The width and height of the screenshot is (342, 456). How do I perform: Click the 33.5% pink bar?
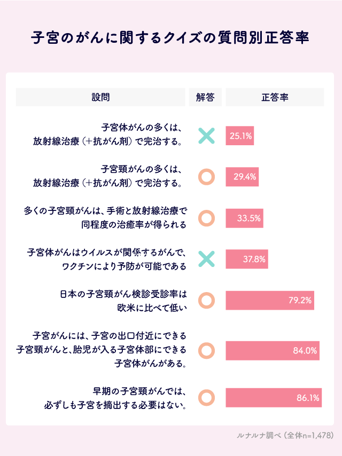245,218
